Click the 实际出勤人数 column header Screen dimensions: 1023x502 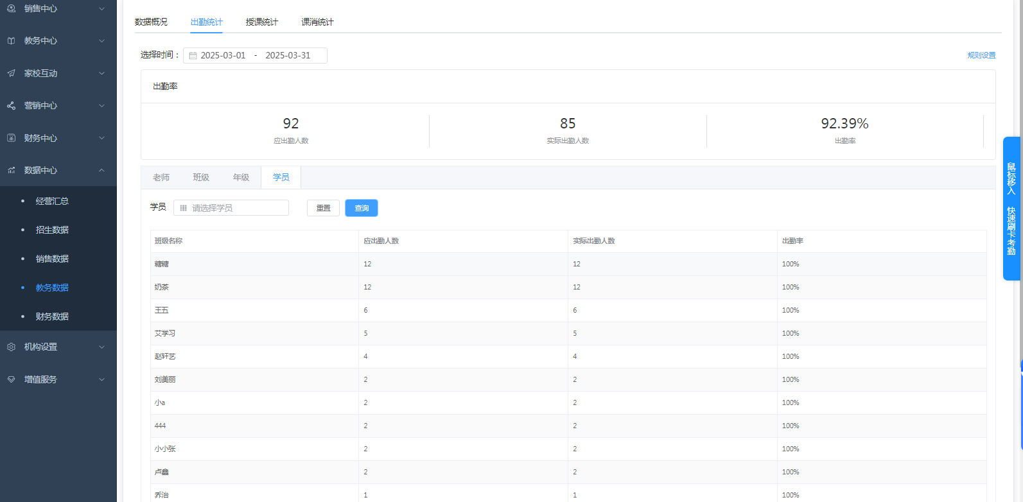pos(594,241)
